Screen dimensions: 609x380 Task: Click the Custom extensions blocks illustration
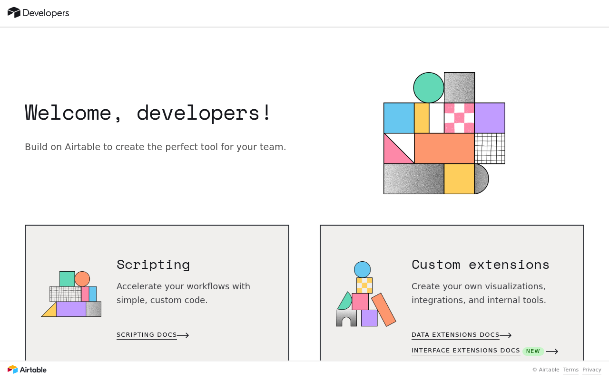pos(366,294)
